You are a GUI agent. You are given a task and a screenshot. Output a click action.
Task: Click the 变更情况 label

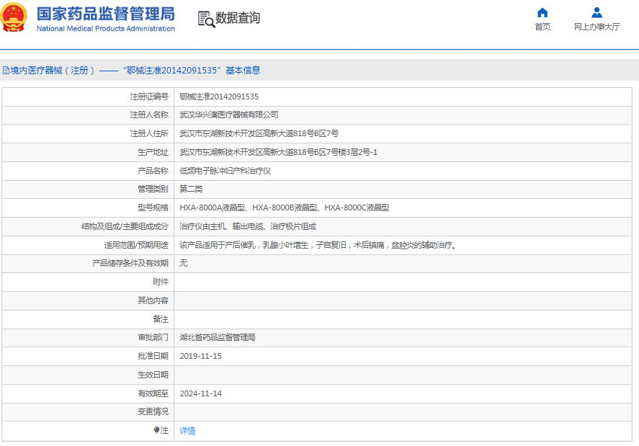tap(153, 411)
